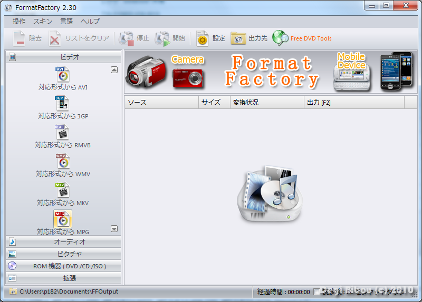Screen dimensions: 422x302
Task: Click the Format Factory banner title
Action: coord(272,71)
